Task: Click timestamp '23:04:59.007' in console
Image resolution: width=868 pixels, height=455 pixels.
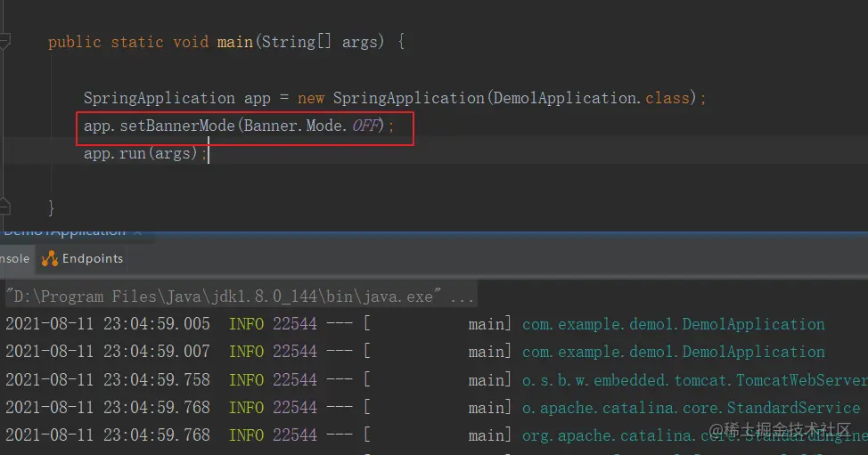Action: [x=157, y=352]
